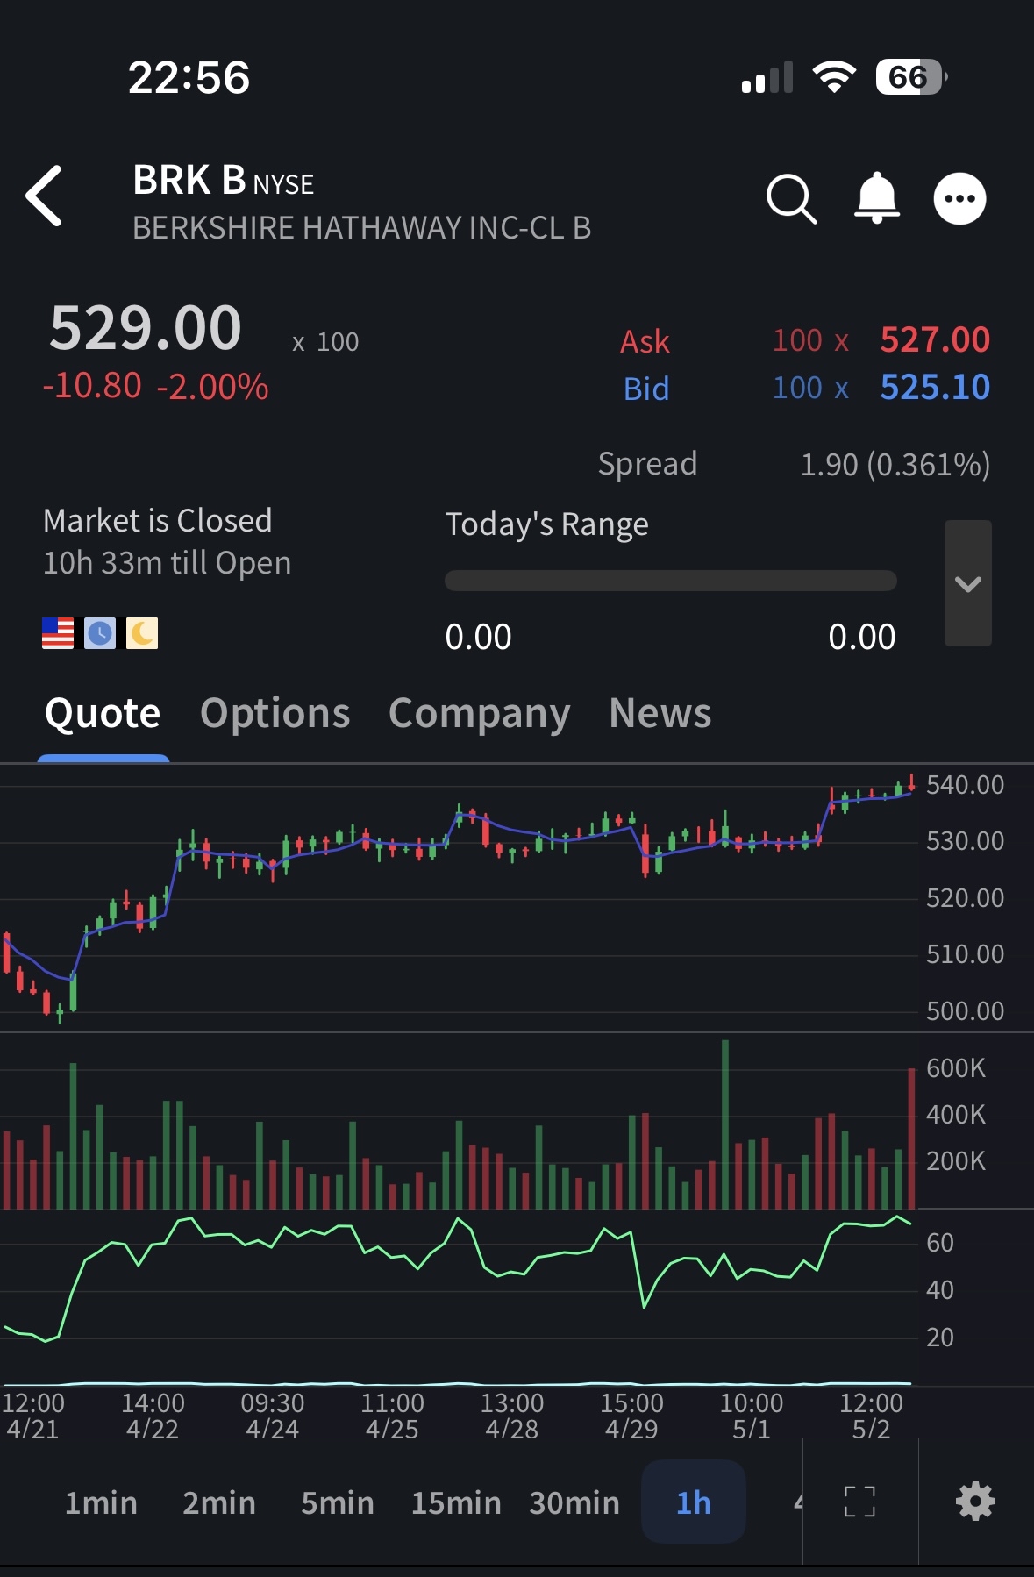Tap the 22:56 status bar clock

coord(189,77)
